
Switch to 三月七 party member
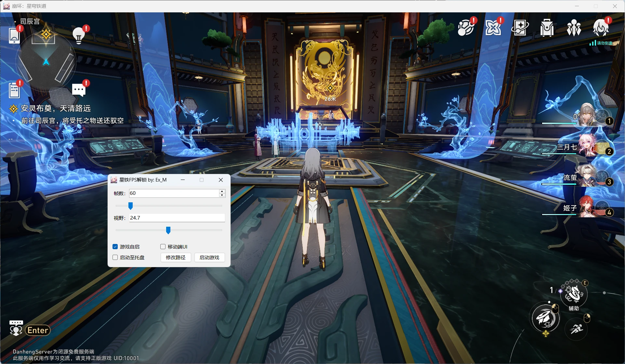(585, 147)
